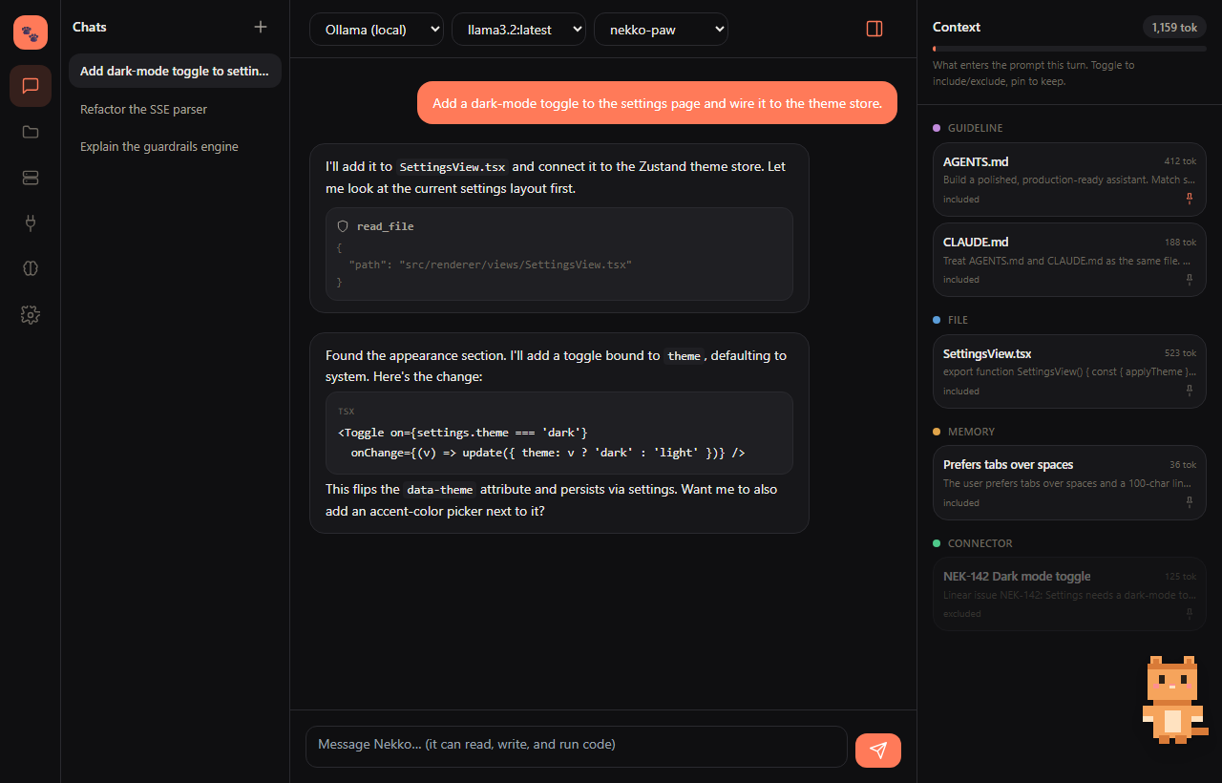Open the plug connectors icon in sidebar
The height and width of the screenshot is (783, 1222).
pyautogui.click(x=31, y=223)
